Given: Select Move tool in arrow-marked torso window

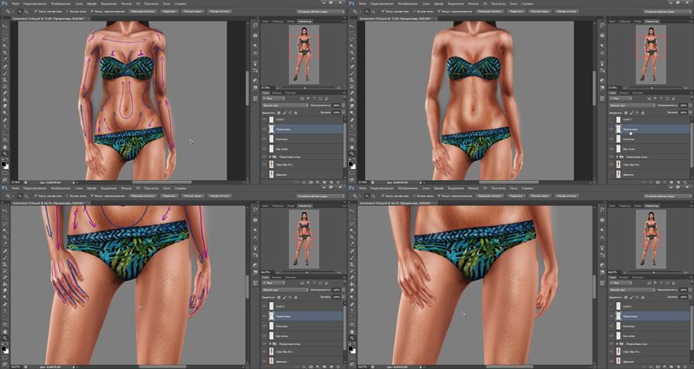Looking at the screenshot, I should tap(5, 26).
